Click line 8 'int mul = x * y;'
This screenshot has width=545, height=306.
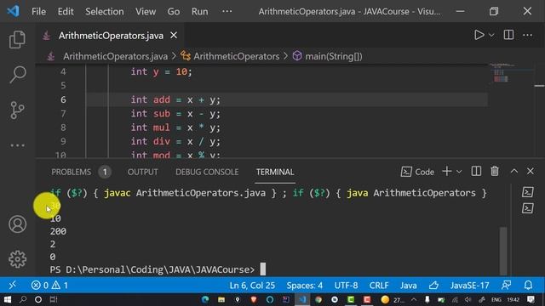coord(175,127)
